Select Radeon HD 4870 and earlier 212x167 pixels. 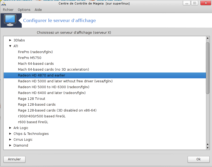point(105,75)
